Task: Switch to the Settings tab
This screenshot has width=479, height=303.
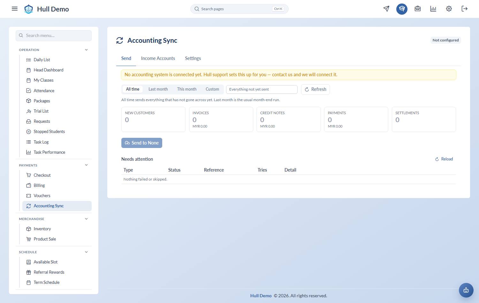Action: tap(193, 58)
